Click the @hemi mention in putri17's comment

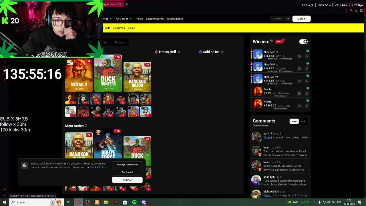tap(268, 137)
